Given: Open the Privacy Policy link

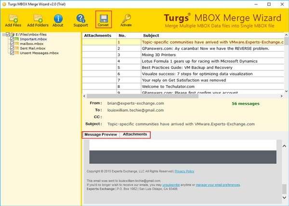Looking at the screenshot, I should pyautogui.click(x=184, y=171).
